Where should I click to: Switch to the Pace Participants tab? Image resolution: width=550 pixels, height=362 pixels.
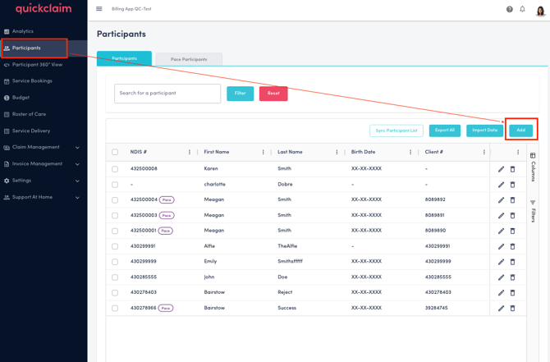[189, 59]
